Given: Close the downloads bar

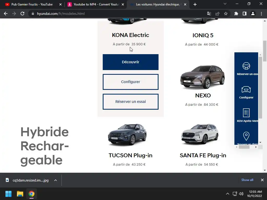Looking at the screenshot, I should 262,180.
